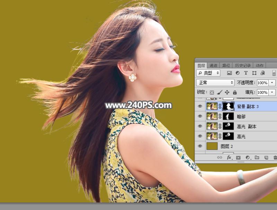Image resolution: width=277 pixels, height=210 pixels.
Task: Click the add layer style fx icon
Action: click(229, 158)
